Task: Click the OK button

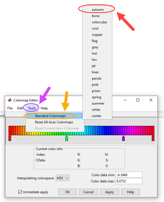Action: click(67, 192)
